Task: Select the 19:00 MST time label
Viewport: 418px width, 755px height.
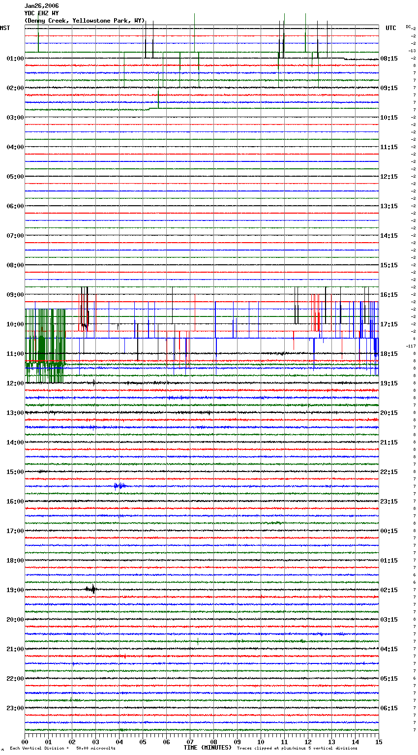Action: 15,590
